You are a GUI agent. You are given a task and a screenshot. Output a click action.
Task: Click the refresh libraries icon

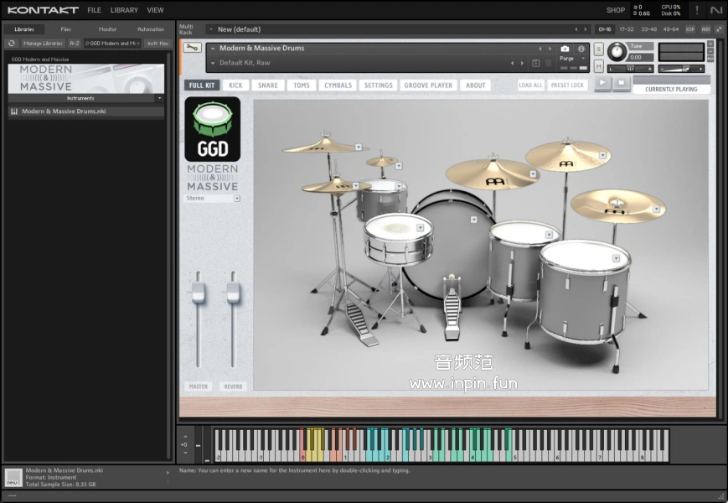pos(12,43)
